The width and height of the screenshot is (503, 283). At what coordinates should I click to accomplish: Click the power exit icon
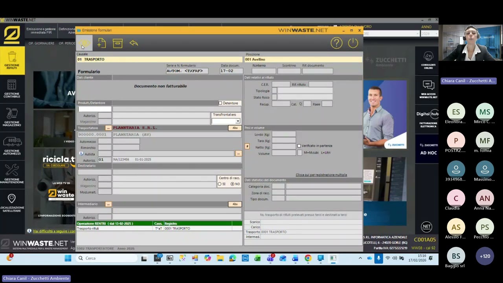pos(353,43)
